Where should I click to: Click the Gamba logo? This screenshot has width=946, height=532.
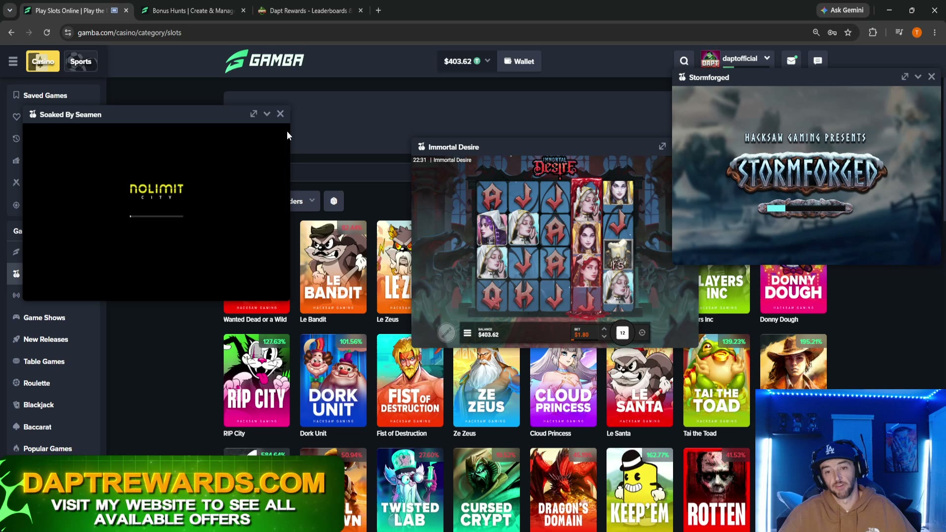(264, 61)
